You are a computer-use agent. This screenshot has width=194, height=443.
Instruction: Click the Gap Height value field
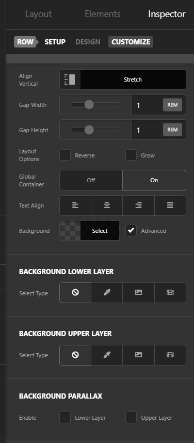147,130
